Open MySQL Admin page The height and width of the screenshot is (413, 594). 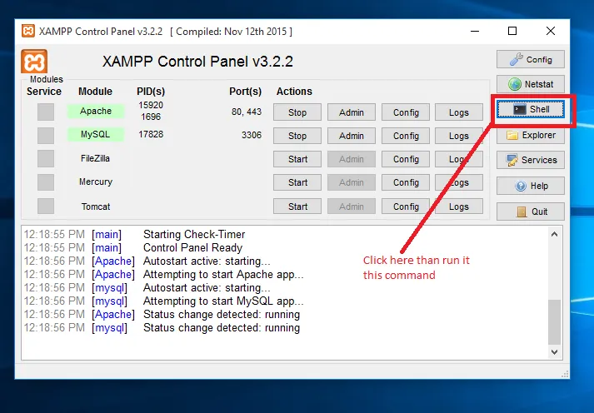click(352, 136)
